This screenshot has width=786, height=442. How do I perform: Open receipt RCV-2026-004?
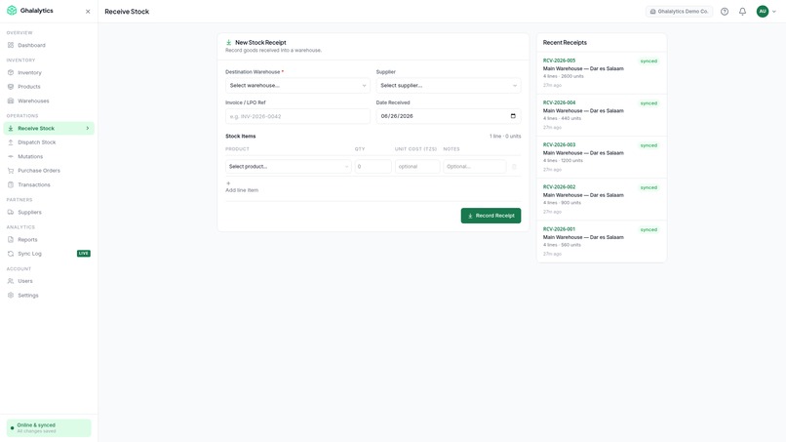tap(602, 115)
